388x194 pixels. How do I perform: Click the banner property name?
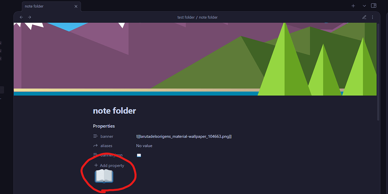coord(106,136)
